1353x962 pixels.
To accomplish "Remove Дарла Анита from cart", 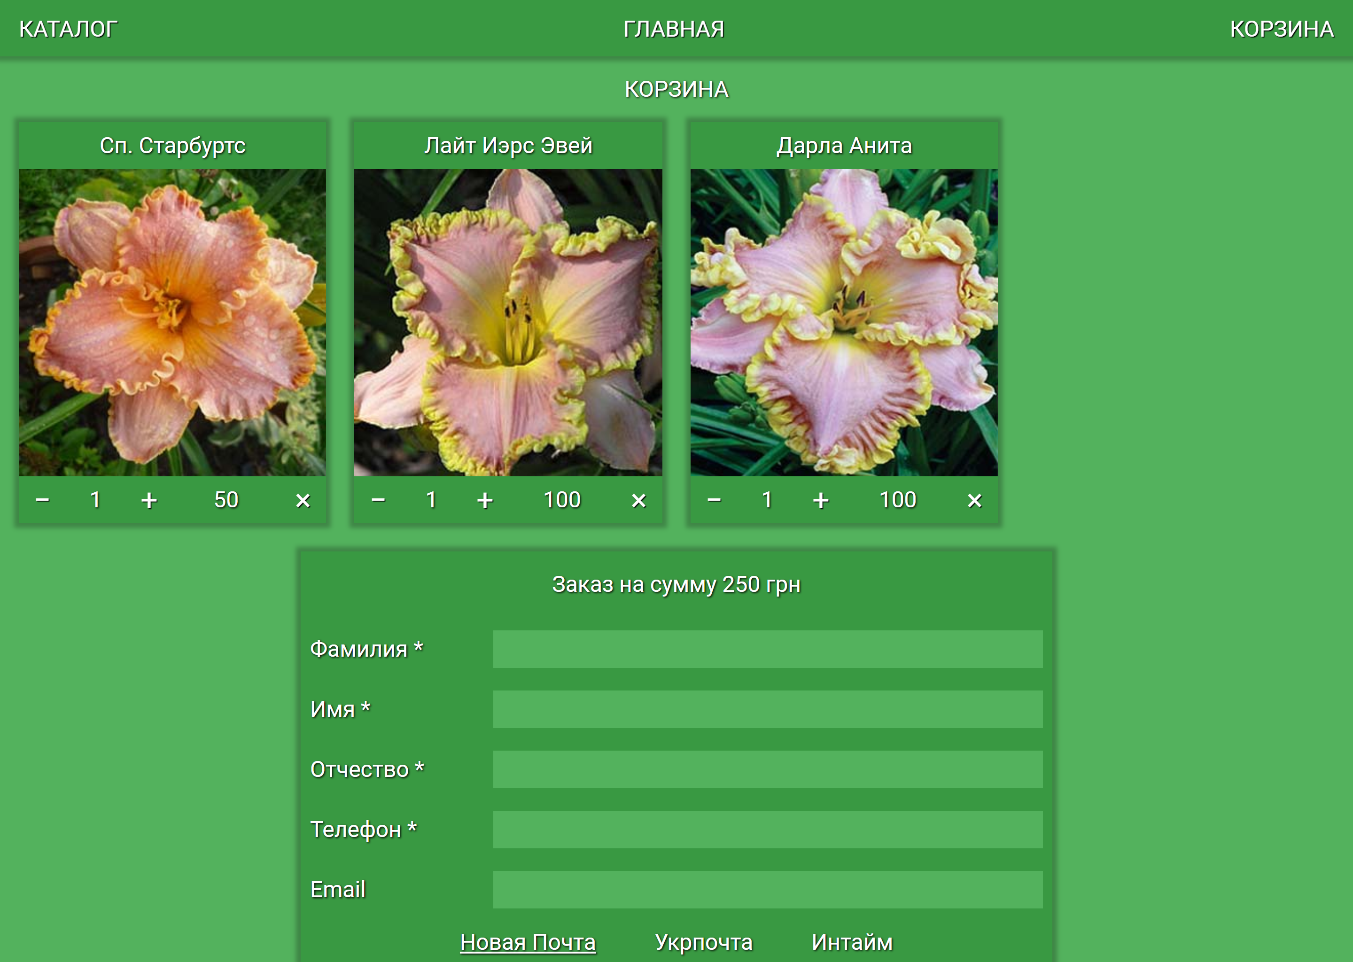I will [974, 501].
